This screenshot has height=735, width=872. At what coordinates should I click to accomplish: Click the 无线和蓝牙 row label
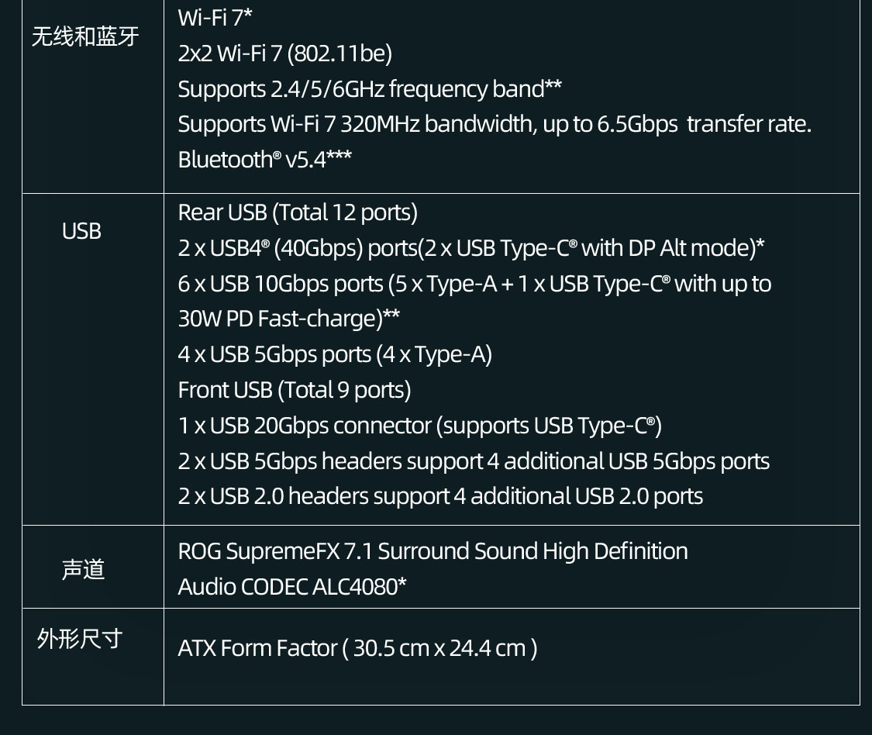click(x=85, y=36)
